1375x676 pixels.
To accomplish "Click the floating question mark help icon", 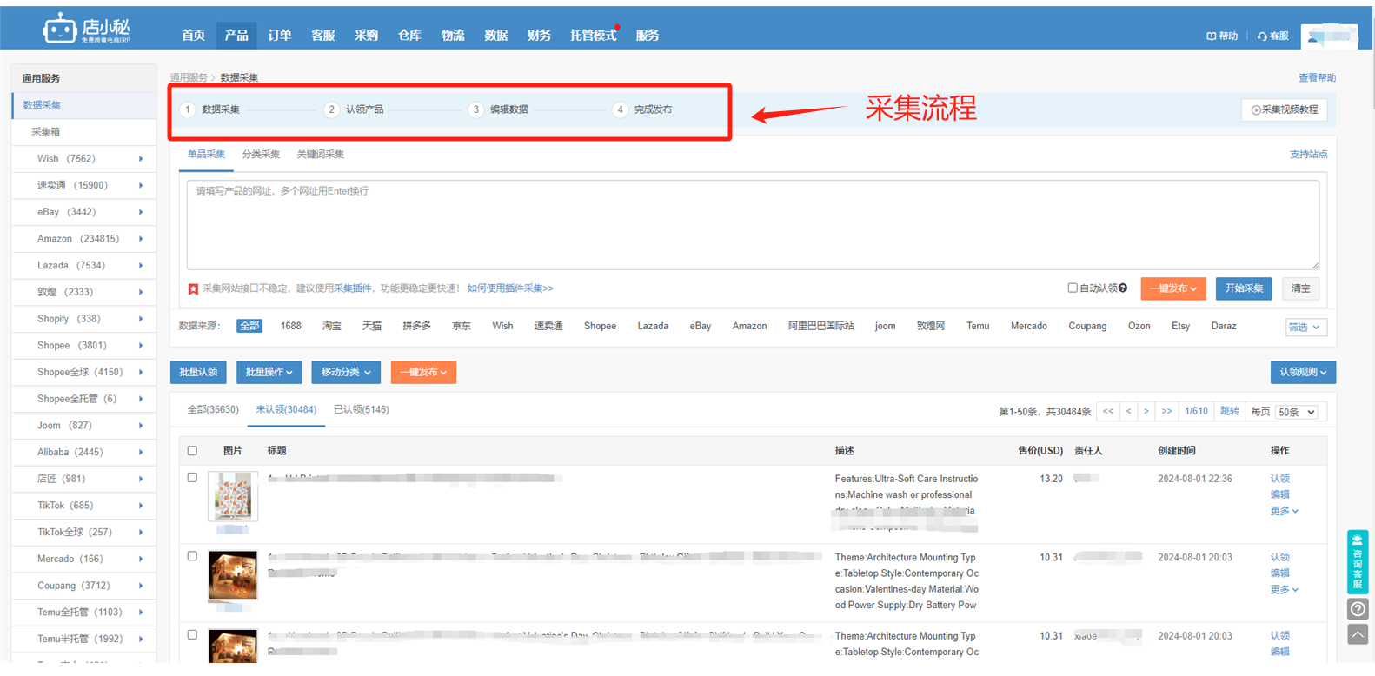I will pos(1358,609).
